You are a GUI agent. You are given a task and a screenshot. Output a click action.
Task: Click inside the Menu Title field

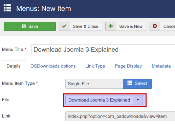(103, 50)
